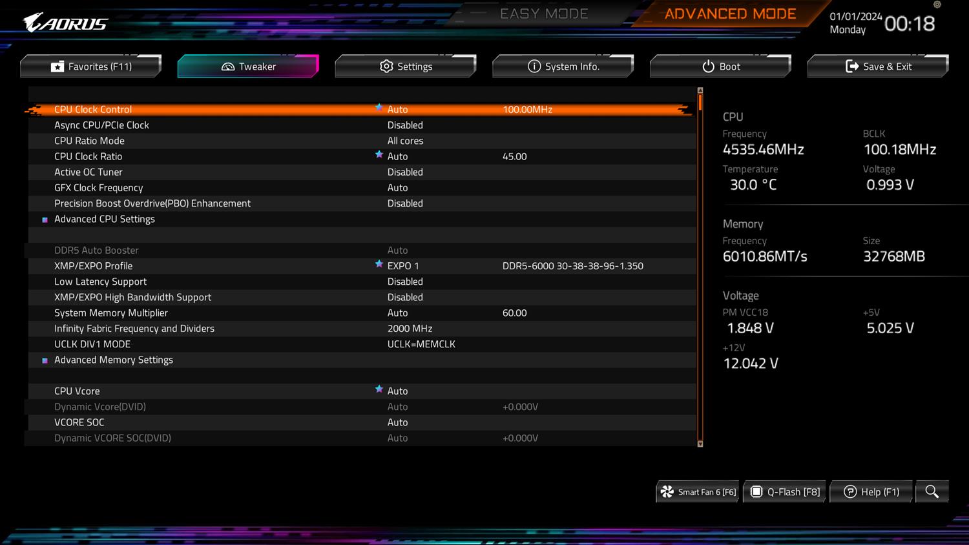Screen dimensions: 969x545
Task: Click the scrollbar down arrow in settings list
Action: (x=700, y=444)
